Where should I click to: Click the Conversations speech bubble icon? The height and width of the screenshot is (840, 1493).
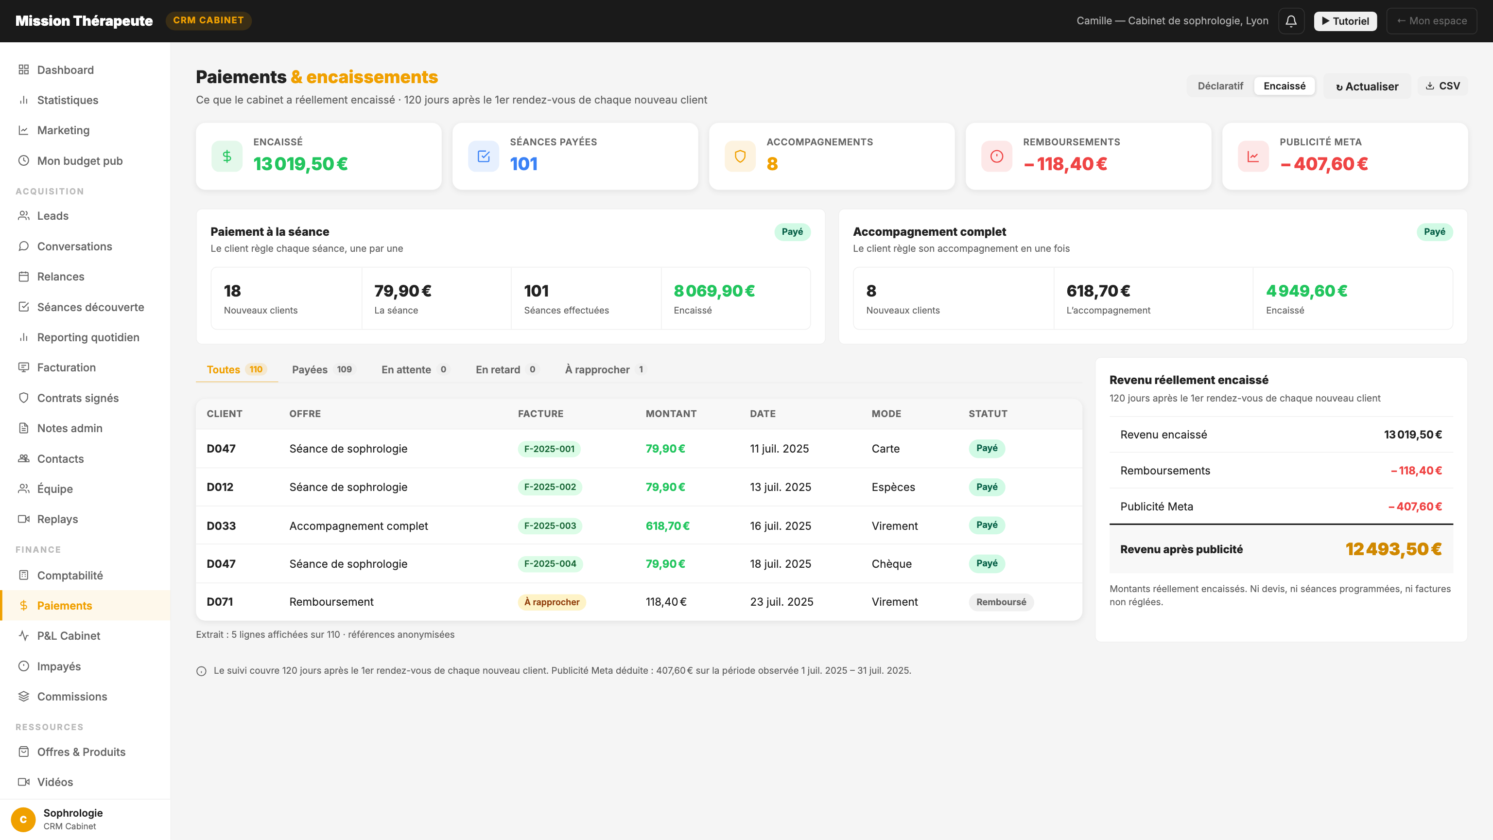pyautogui.click(x=24, y=246)
